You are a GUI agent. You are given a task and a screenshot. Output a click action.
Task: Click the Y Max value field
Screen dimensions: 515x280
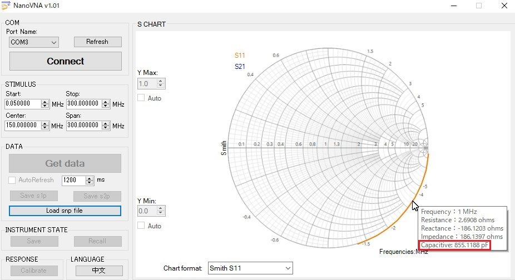point(147,84)
